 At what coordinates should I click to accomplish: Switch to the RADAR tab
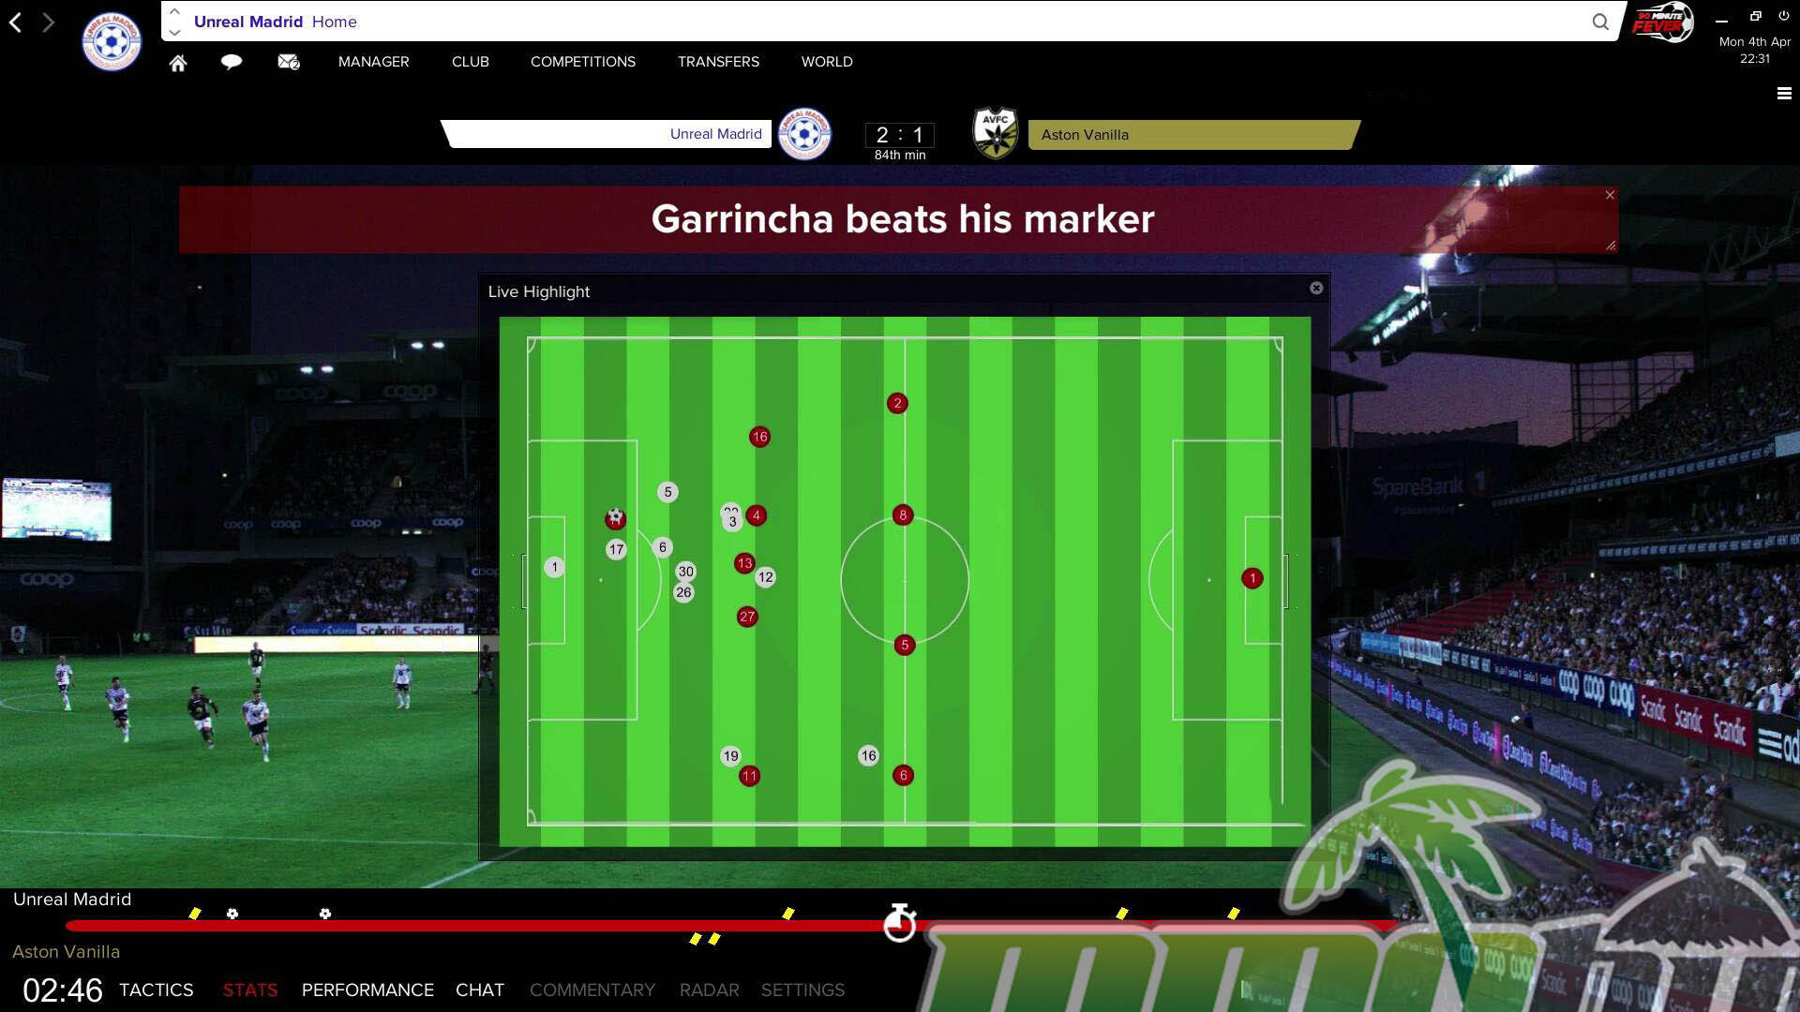[710, 990]
